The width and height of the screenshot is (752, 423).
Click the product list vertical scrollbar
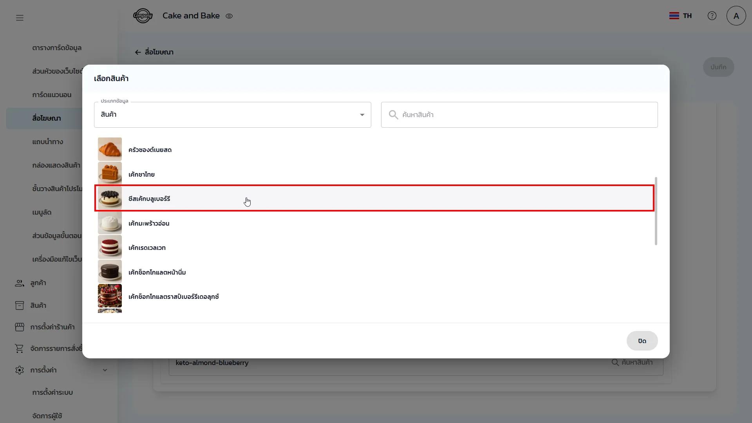click(x=656, y=211)
